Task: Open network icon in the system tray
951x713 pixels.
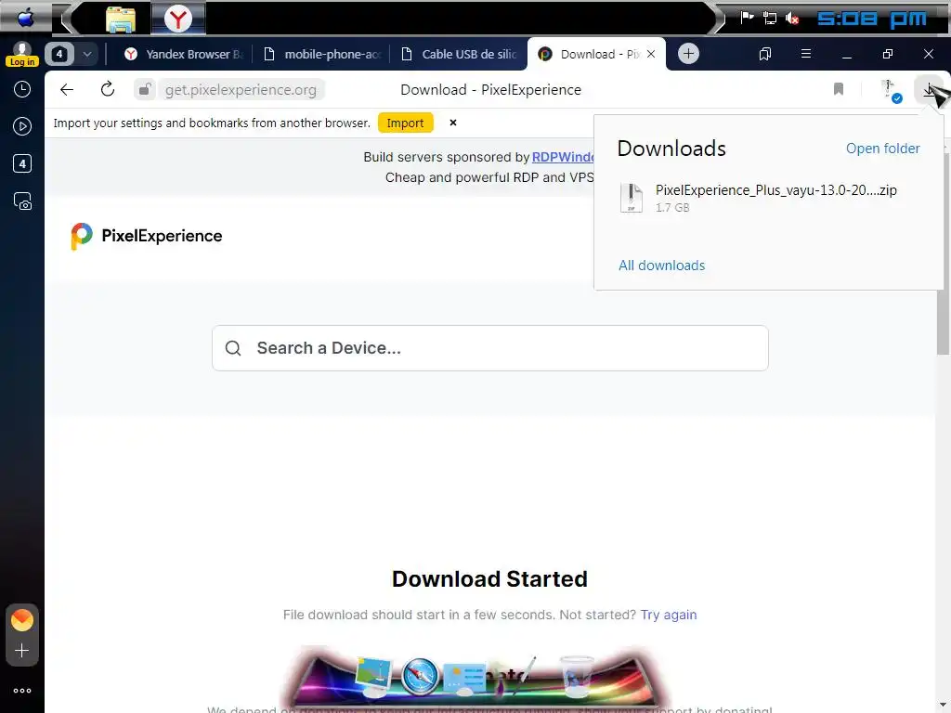Action: (x=770, y=19)
